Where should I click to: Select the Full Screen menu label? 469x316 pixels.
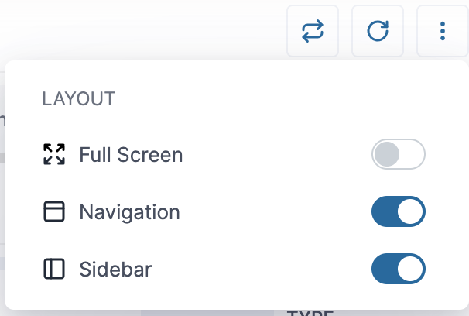click(x=131, y=155)
